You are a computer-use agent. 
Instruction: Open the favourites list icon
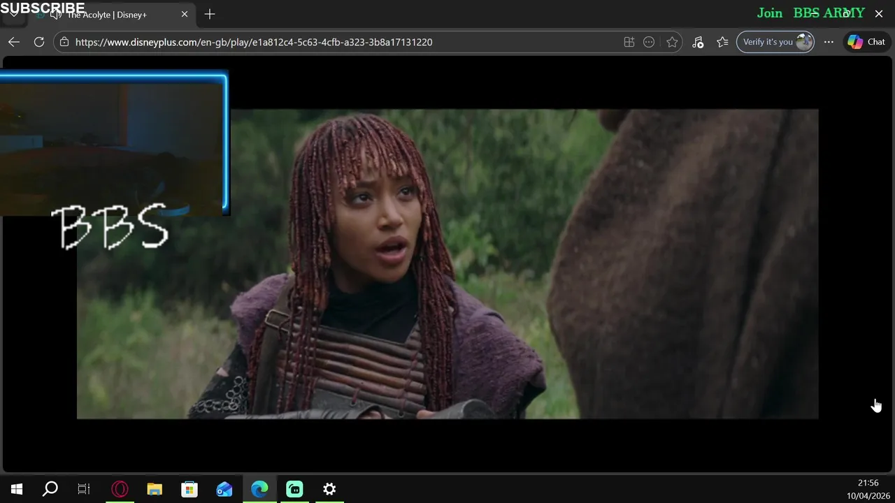(723, 42)
